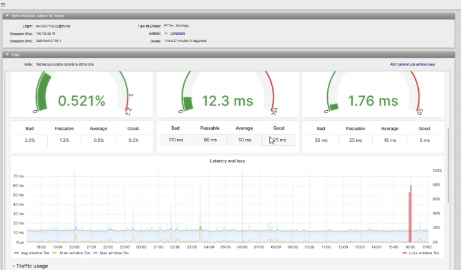
Task: Toggle Jitter window 5m legend series
Action: 64,253
